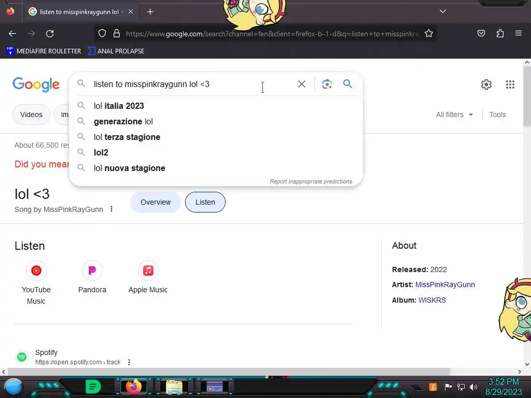
Task: Choose suggestion lol terza stagione
Action: click(216, 137)
